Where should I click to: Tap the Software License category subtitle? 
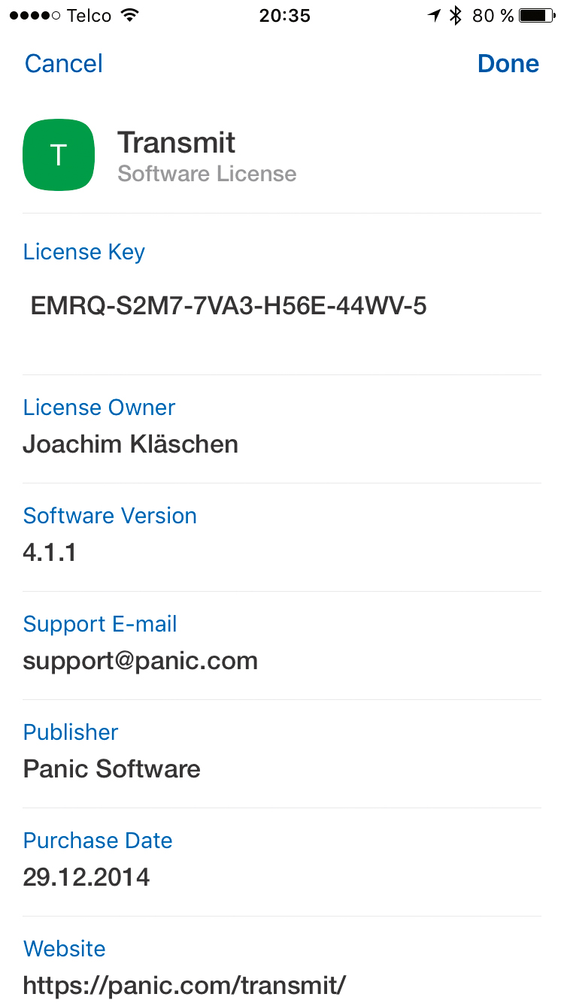point(207,174)
